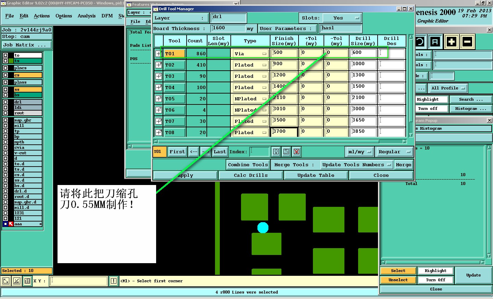Toggle visibility checkbox of layer 'v-cut'
This screenshot has height=299, width=493.
click(5, 153)
